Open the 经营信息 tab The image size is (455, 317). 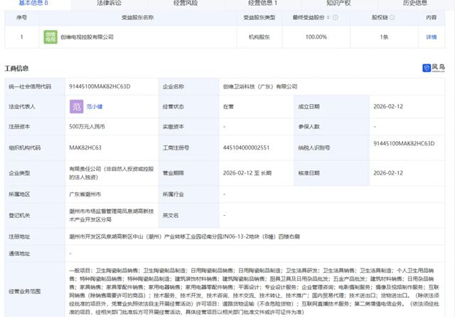[x=262, y=3]
